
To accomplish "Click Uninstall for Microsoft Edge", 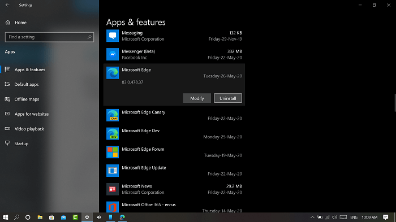I will click(x=228, y=98).
